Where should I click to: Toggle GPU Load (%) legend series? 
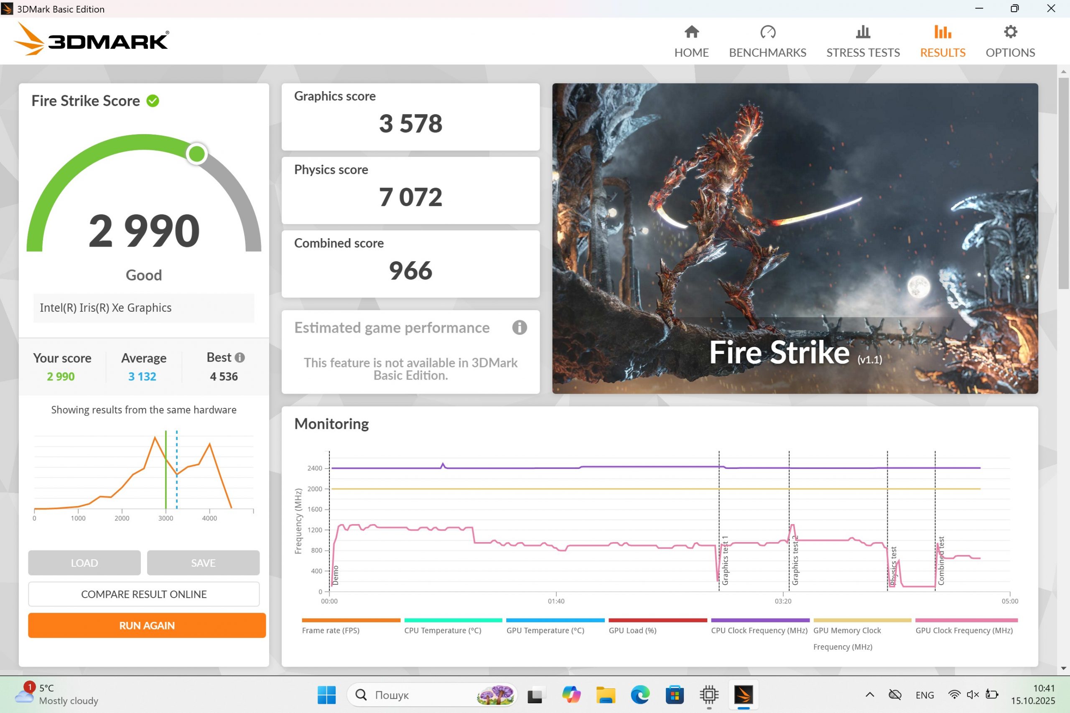click(632, 630)
